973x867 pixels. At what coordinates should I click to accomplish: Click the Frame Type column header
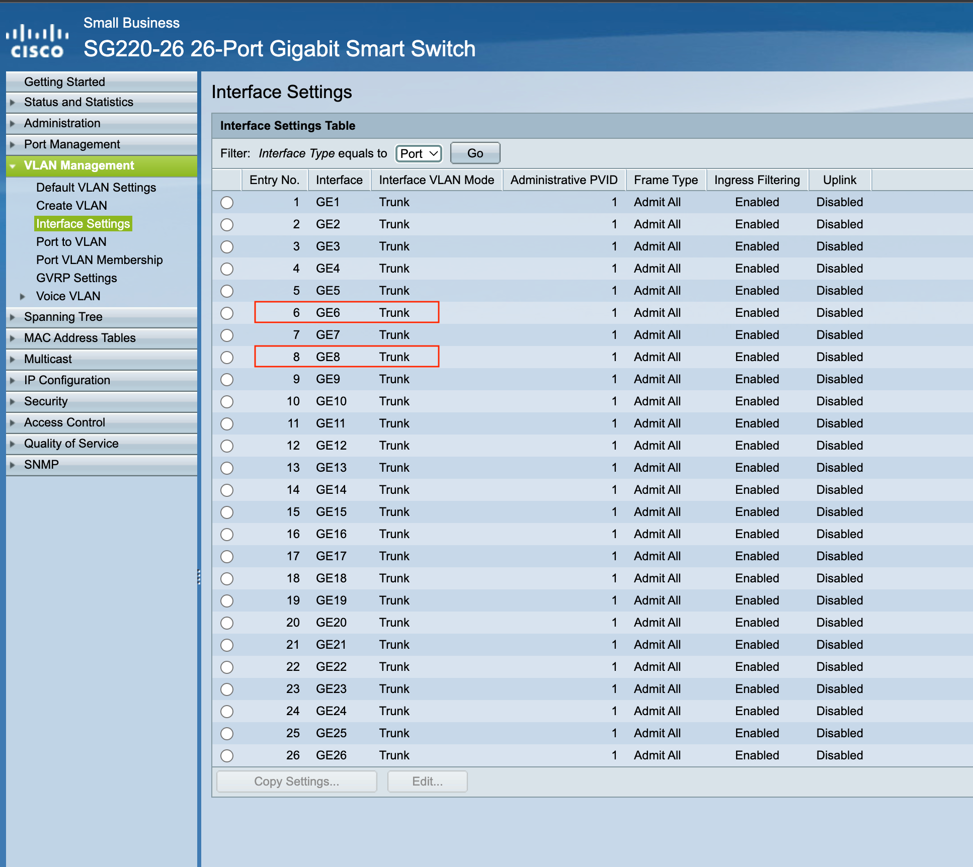[666, 180]
